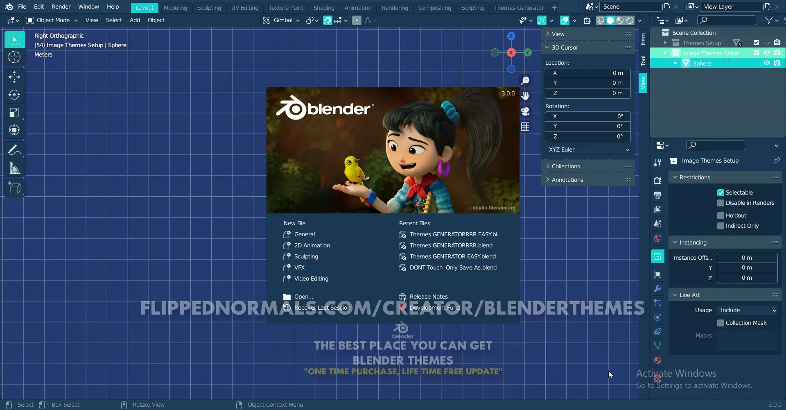Select the Transform tool
786x410 pixels.
point(15,130)
